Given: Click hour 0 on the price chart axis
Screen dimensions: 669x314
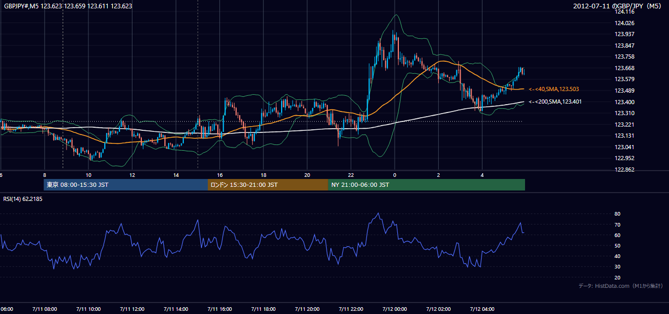Looking at the screenshot, I should coord(395,175).
